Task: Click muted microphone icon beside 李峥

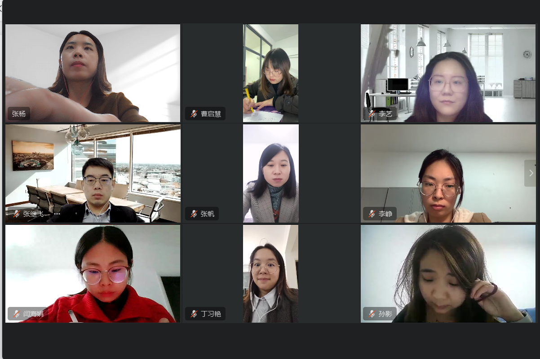Action: [x=372, y=214]
